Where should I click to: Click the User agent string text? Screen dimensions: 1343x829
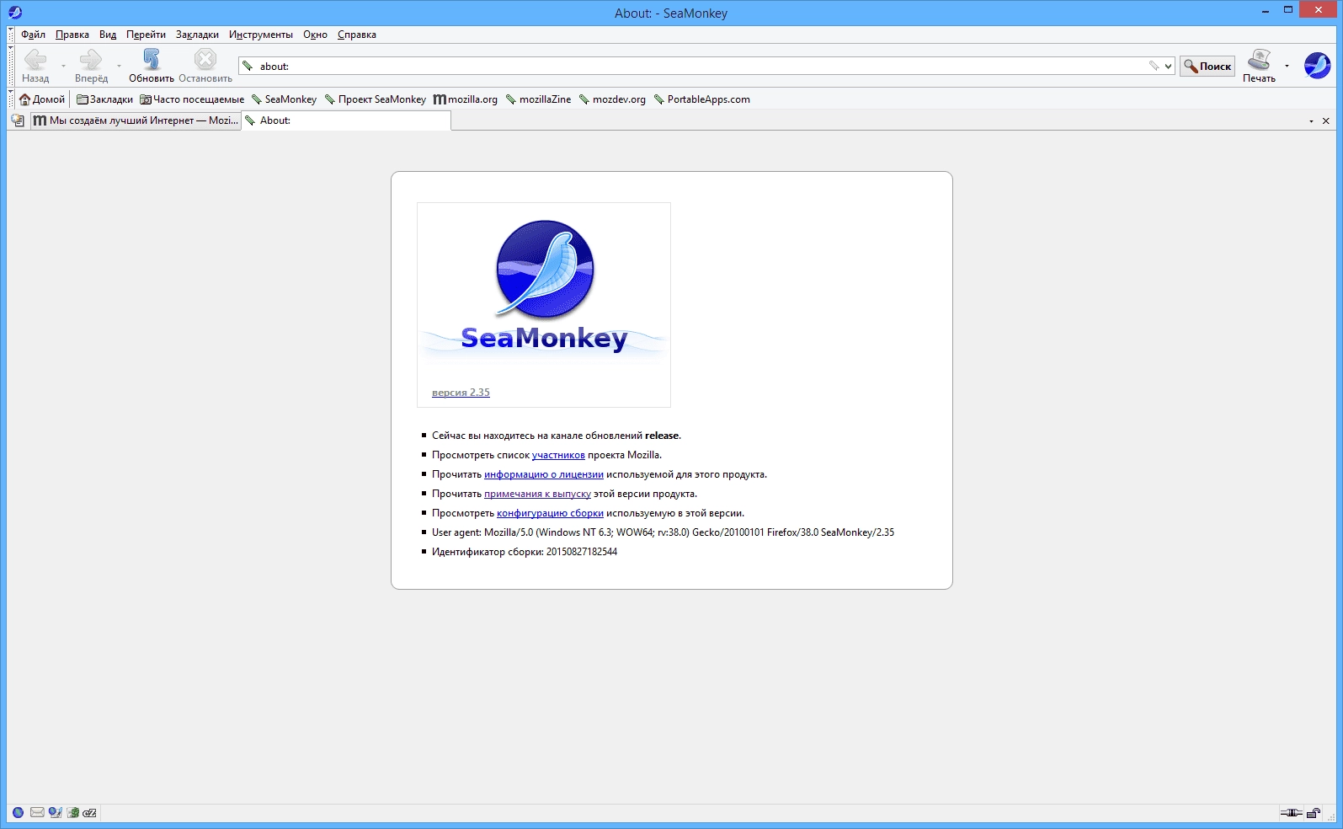coord(663,532)
